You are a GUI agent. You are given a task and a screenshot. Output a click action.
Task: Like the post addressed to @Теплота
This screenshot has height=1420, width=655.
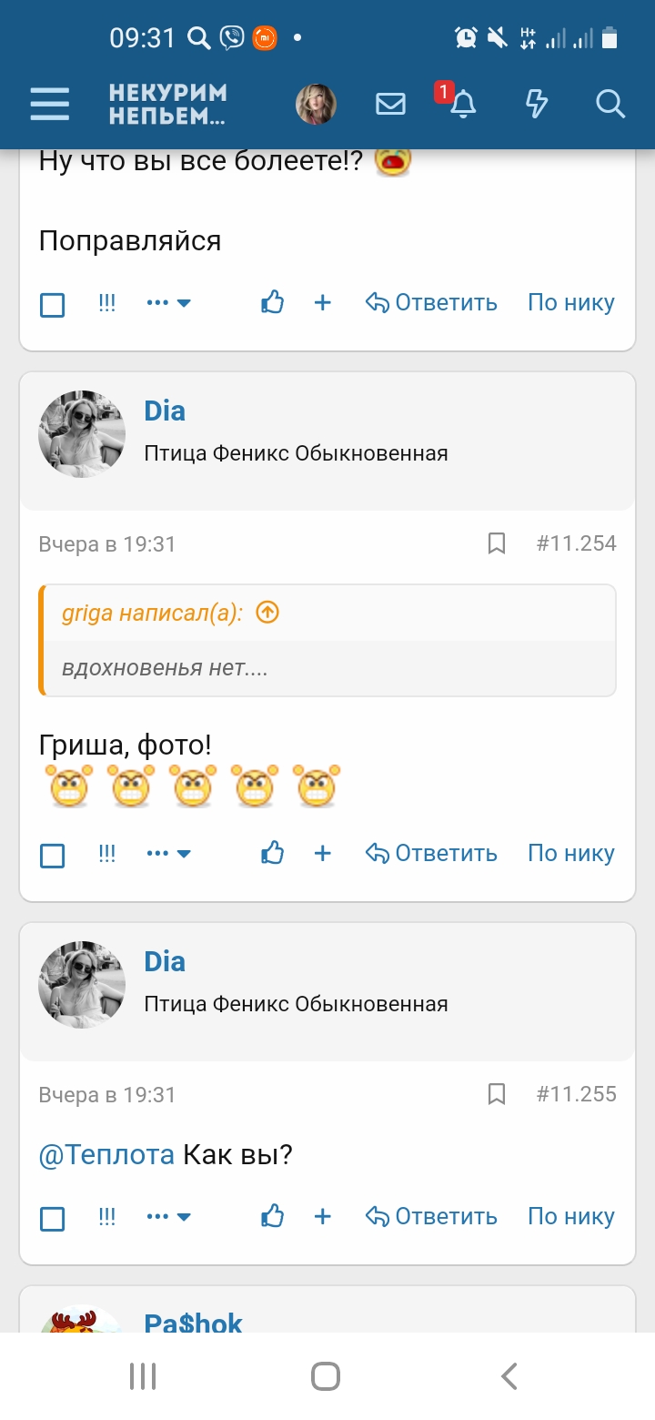point(272,1216)
